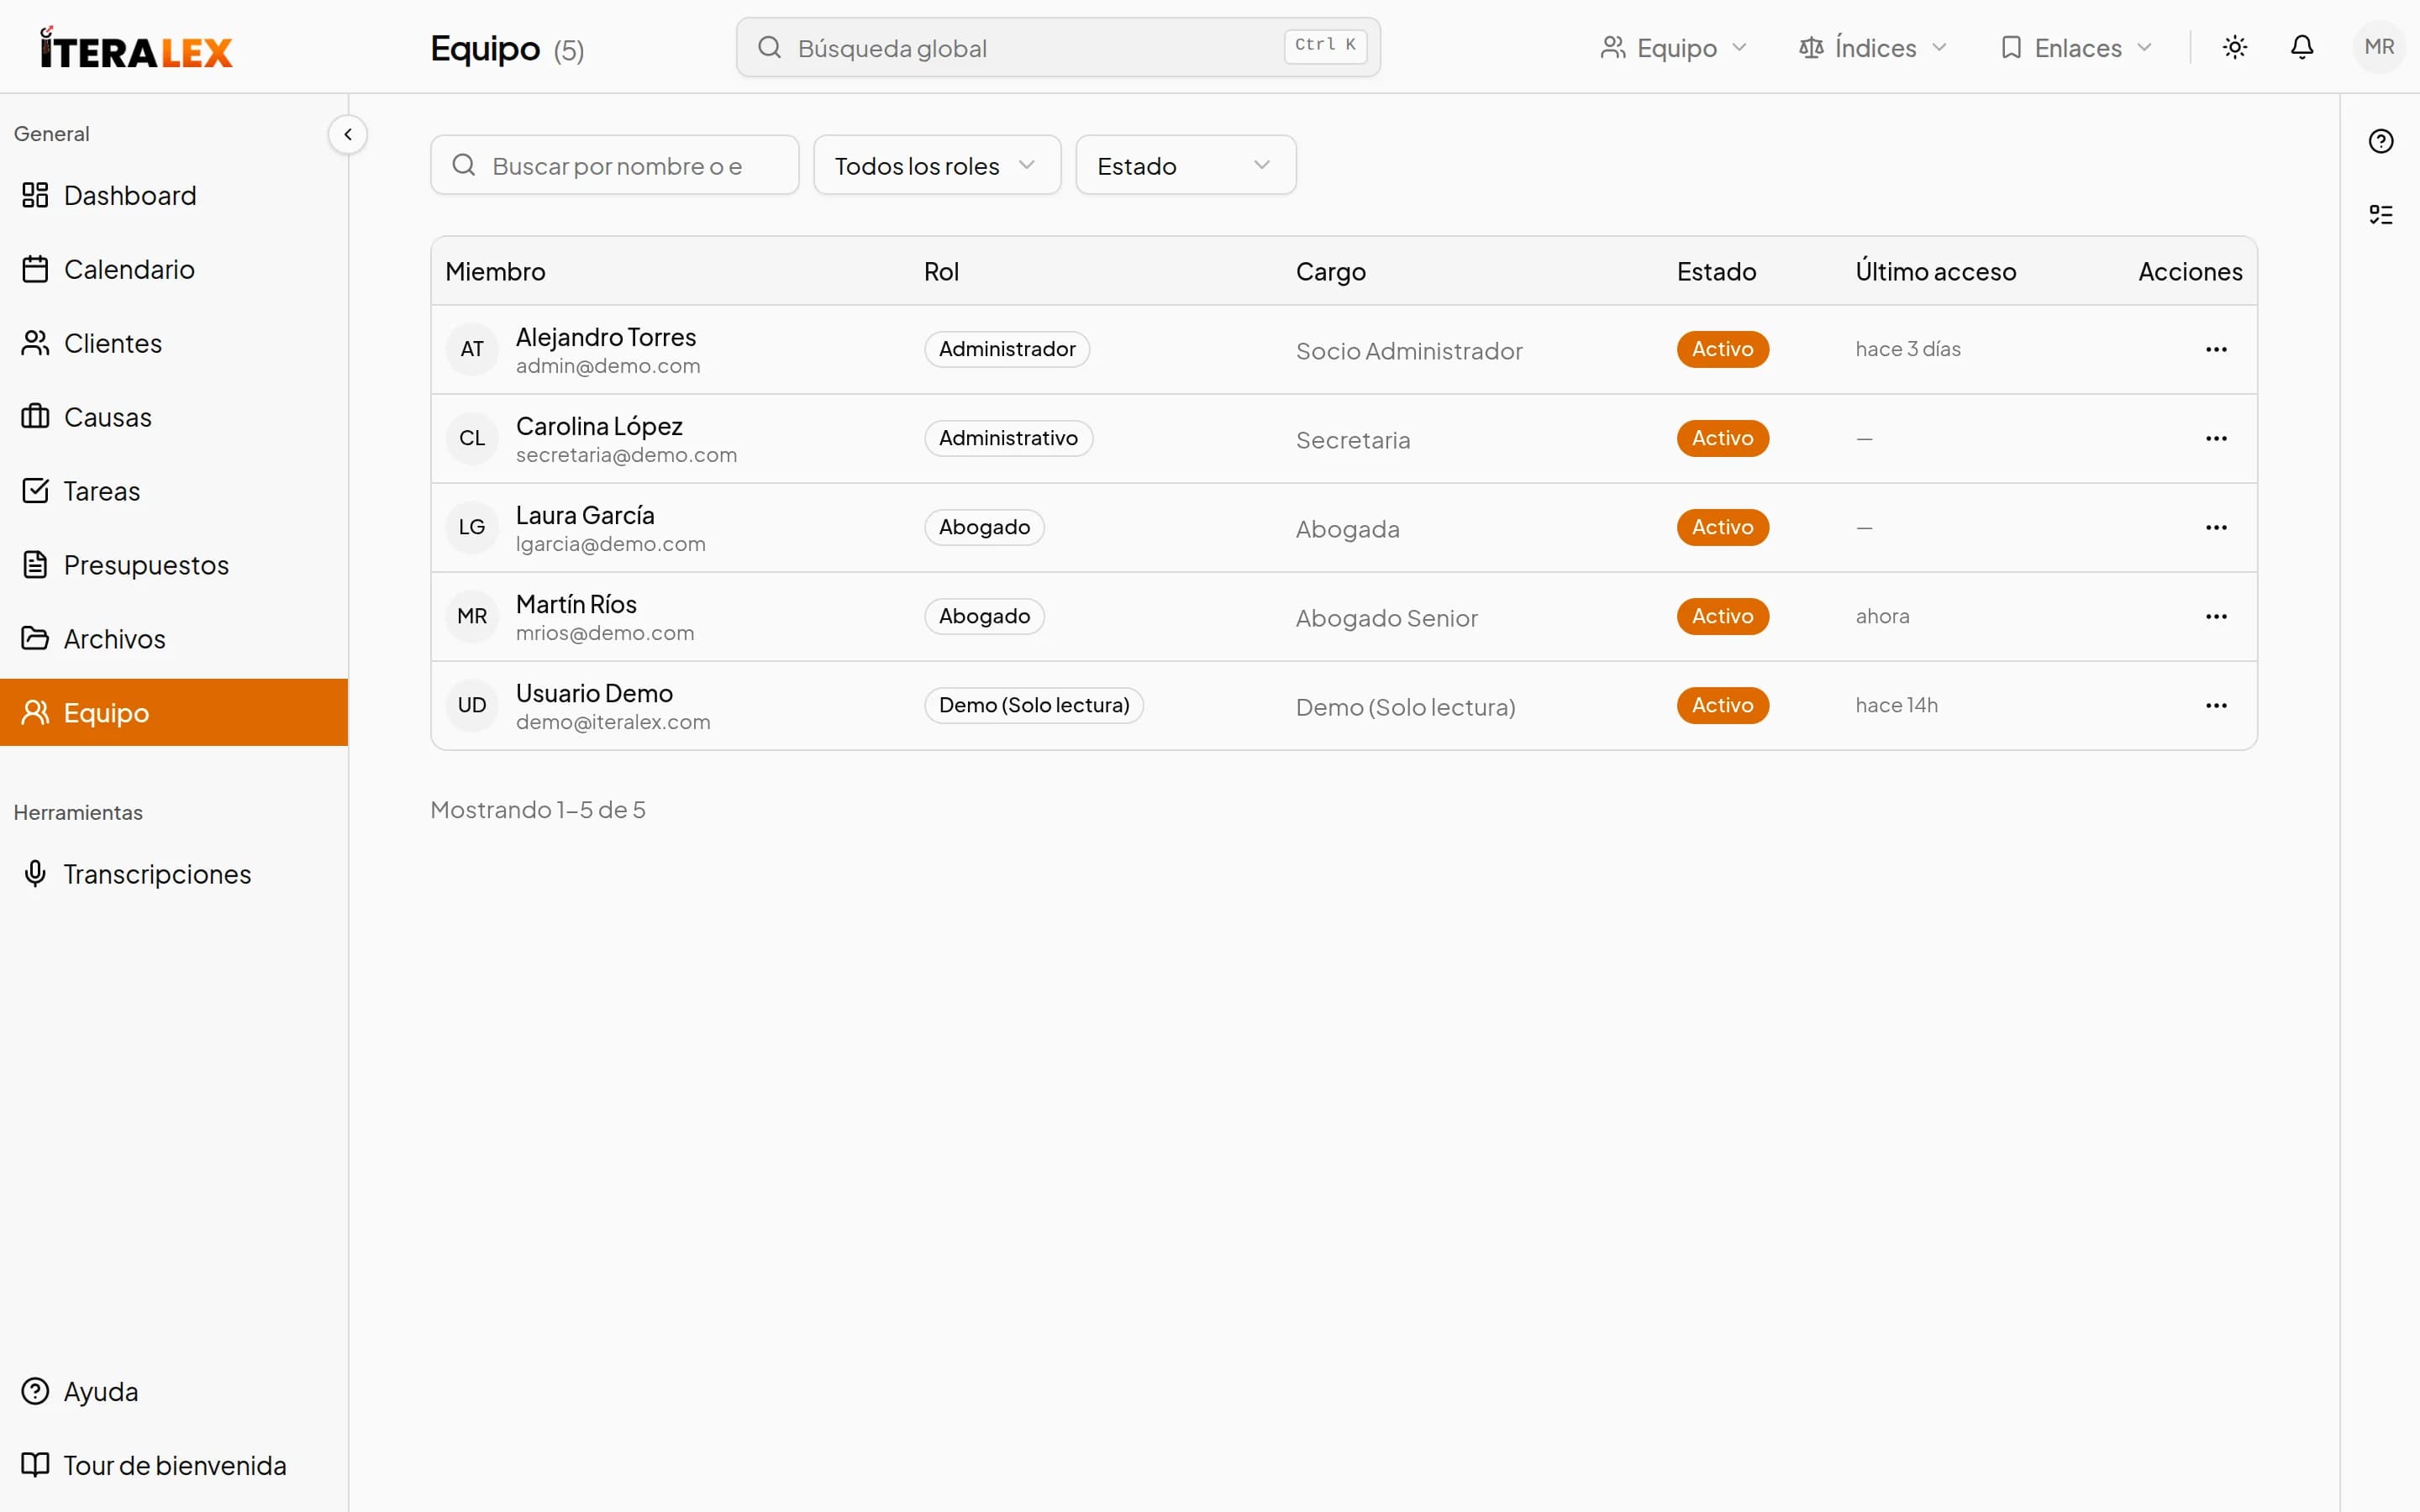Click Activo badge in Alejandro Torres row
Viewport: 2420px width, 1512px height.
pos(1722,349)
